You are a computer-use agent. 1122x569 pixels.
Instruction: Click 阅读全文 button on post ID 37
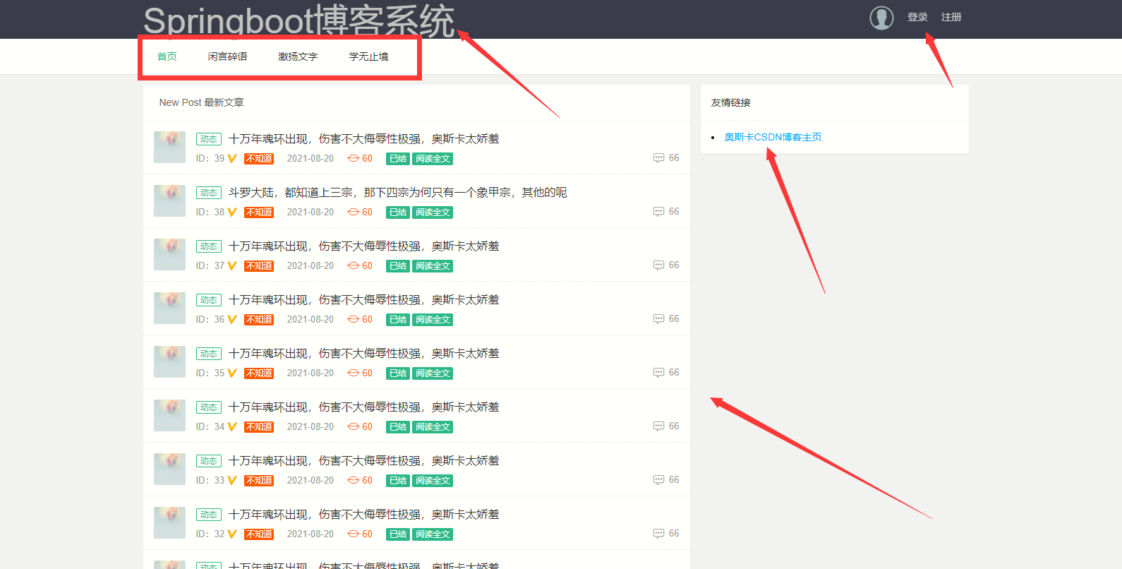pyautogui.click(x=433, y=266)
